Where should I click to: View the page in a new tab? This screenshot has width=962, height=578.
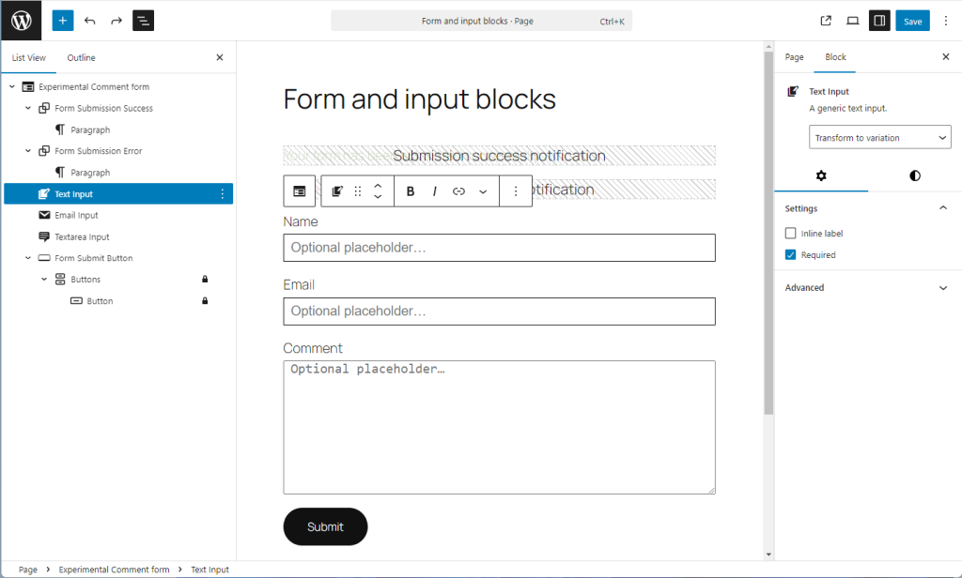825,20
